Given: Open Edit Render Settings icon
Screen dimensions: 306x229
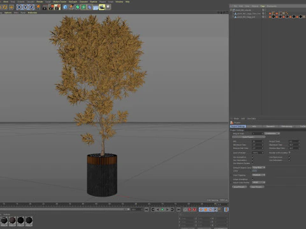Looking at the screenshot, I should (57, 7).
